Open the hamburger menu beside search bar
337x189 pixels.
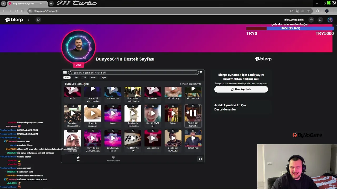coord(65,73)
